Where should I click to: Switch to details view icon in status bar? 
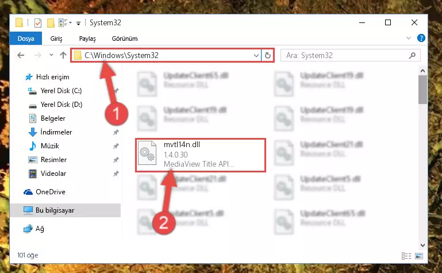coord(406,256)
